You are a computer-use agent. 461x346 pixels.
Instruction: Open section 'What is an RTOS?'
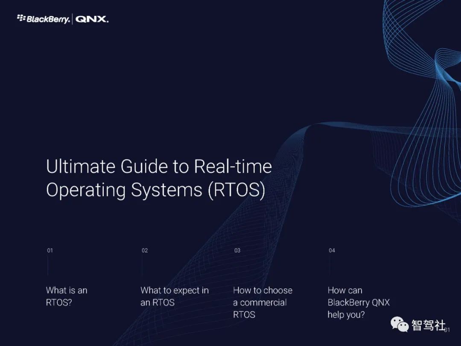click(x=67, y=296)
